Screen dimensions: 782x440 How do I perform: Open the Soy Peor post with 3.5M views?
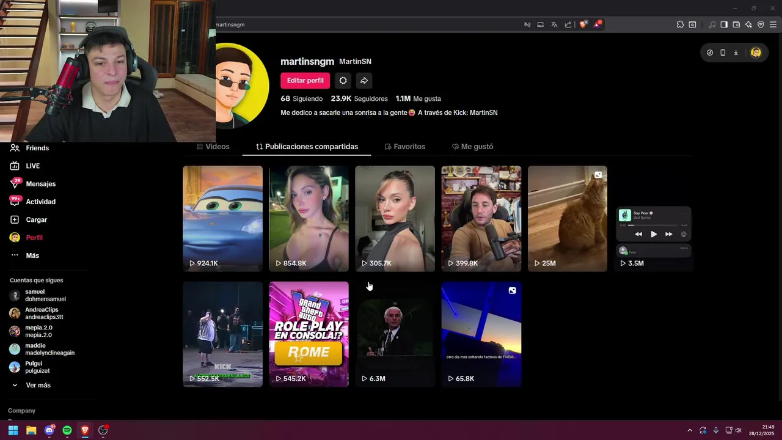pos(654,219)
